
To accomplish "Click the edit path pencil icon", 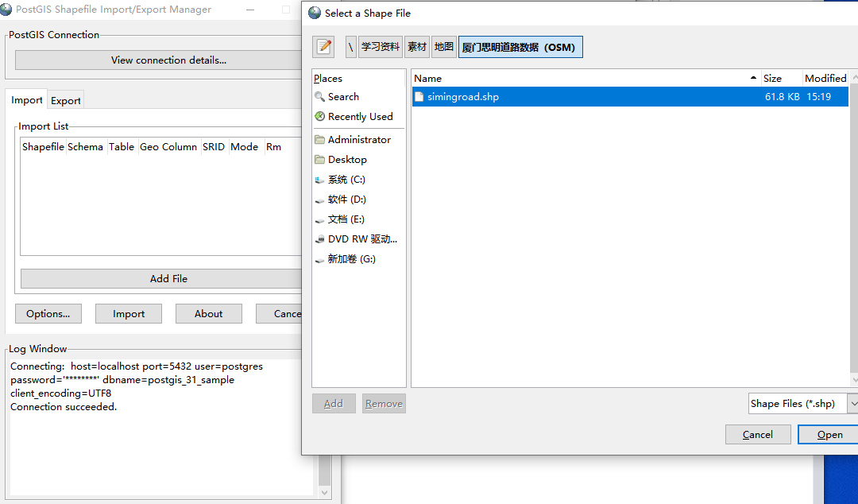I will (323, 47).
